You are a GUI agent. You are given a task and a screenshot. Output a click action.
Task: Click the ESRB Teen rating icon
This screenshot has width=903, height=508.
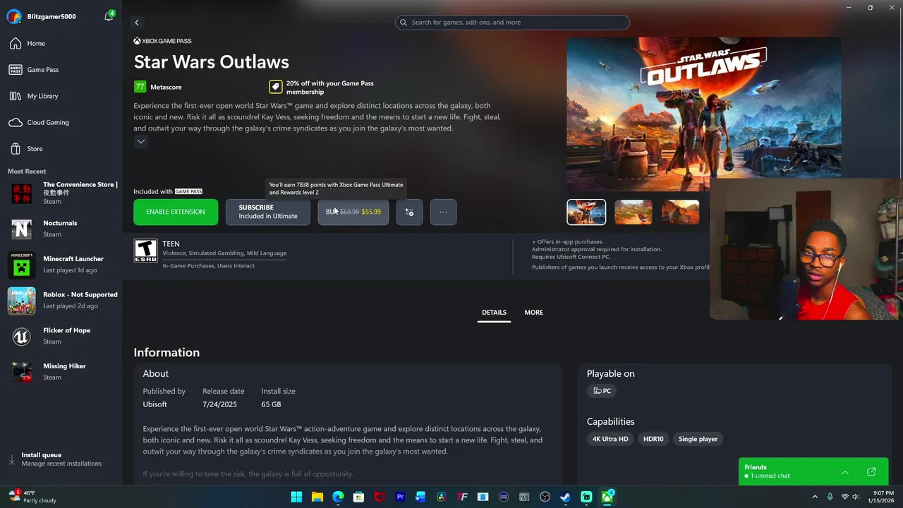[145, 250]
